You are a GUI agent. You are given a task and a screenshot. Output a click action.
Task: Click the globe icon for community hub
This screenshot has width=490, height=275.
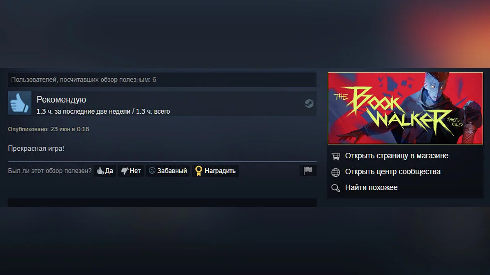pyautogui.click(x=336, y=172)
